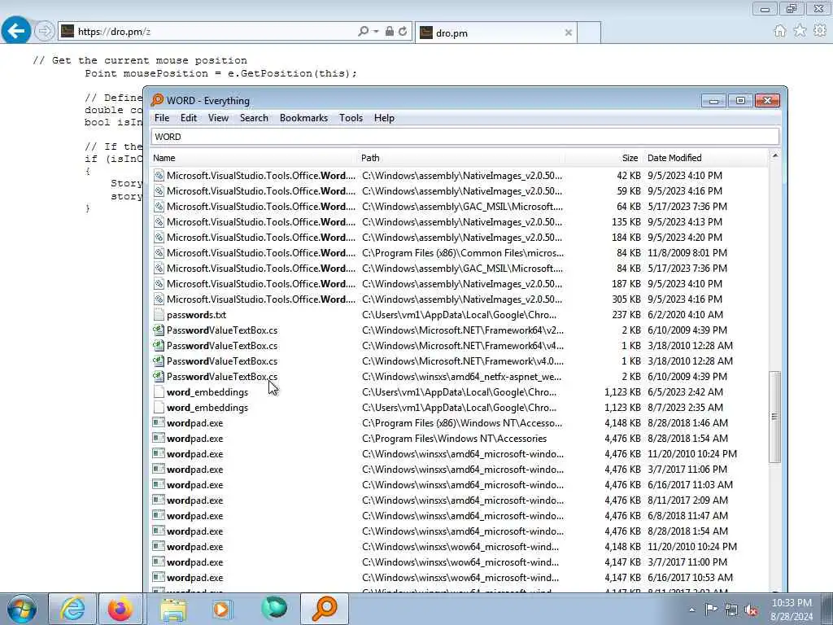Click path C:\Program Files\Windows NT\Accessories
The height and width of the screenshot is (625, 833).
click(x=454, y=439)
